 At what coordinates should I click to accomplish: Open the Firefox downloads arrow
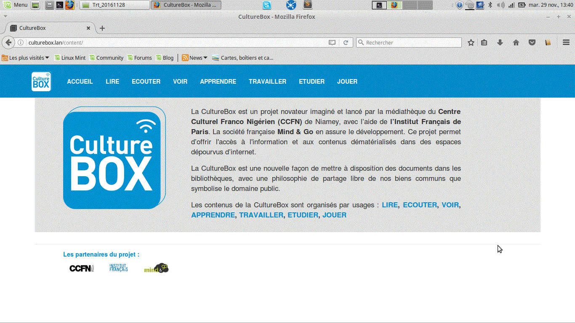500,42
